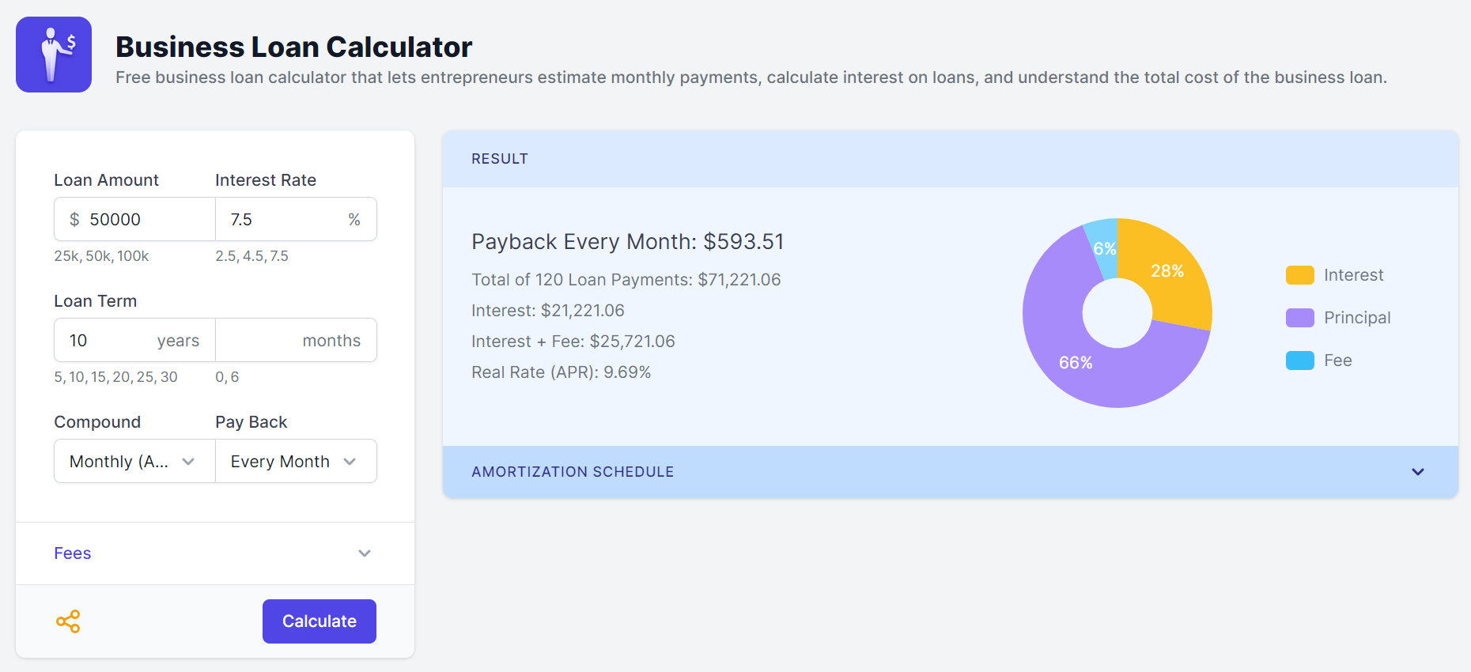
Task: Open the Compound dropdown
Action: click(x=134, y=462)
